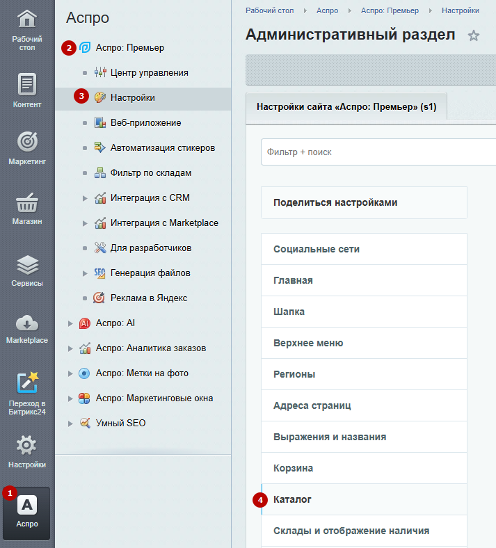The width and height of the screenshot is (496, 548).
Task: Select the Автоматизация стикеров tree item
Action: click(x=163, y=148)
